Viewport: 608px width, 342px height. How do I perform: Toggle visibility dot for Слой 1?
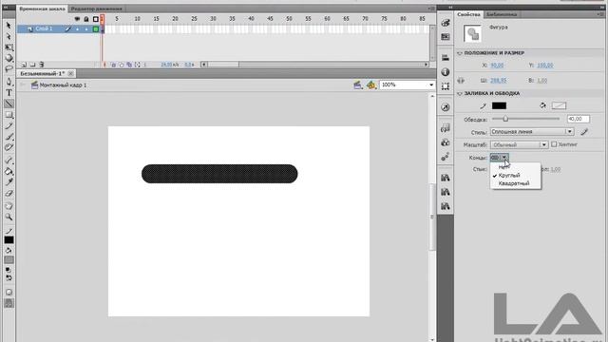77,29
